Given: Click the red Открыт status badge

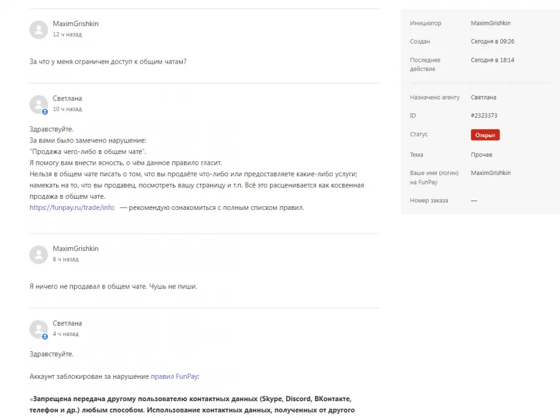Looking at the screenshot, I should 485,135.
